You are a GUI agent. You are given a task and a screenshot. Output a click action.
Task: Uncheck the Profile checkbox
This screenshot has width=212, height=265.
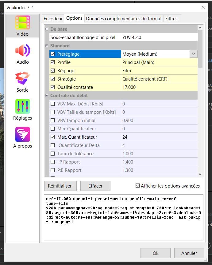click(53, 62)
